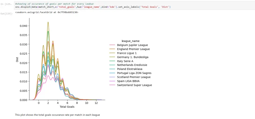Select the comment line about goals per match

(55, 4)
